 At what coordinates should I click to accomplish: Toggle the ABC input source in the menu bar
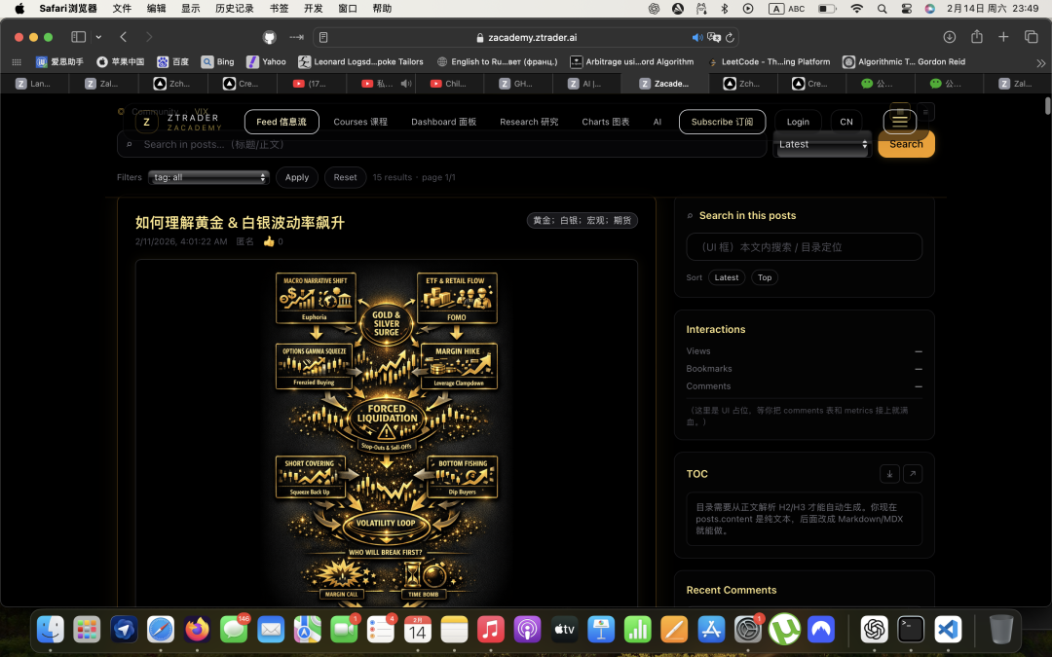coord(787,9)
